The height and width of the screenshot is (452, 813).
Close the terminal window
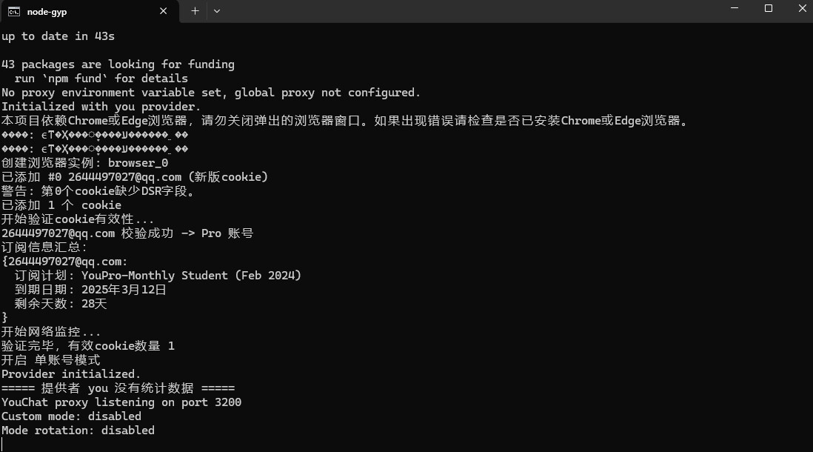click(x=802, y=9)
